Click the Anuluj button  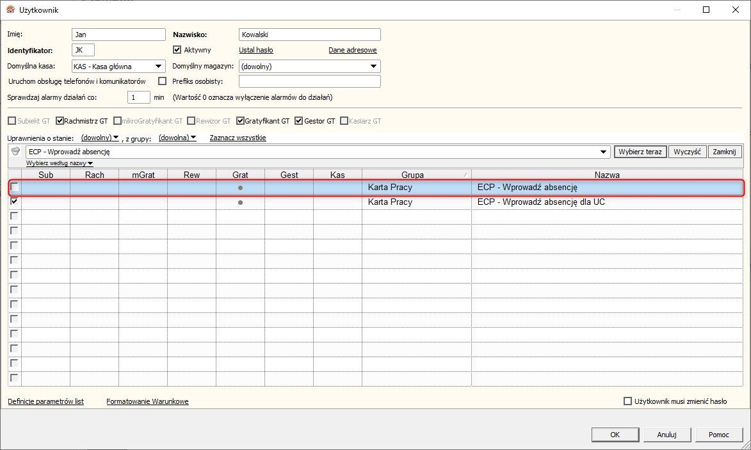[x=666, y=434]
